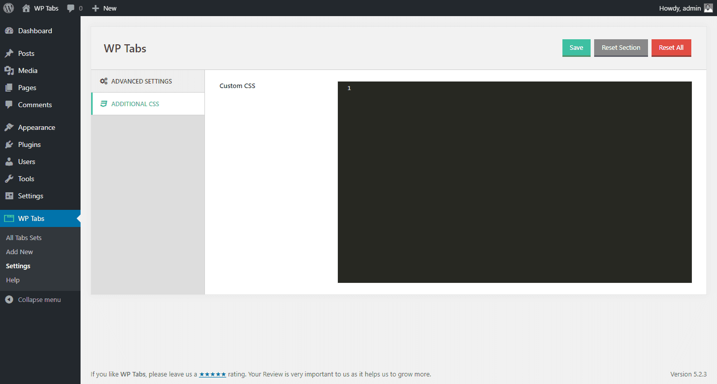The height and width of the screenshot is (384, 717).
Task: Open the Media menu item
Action: tap(40, 70)
